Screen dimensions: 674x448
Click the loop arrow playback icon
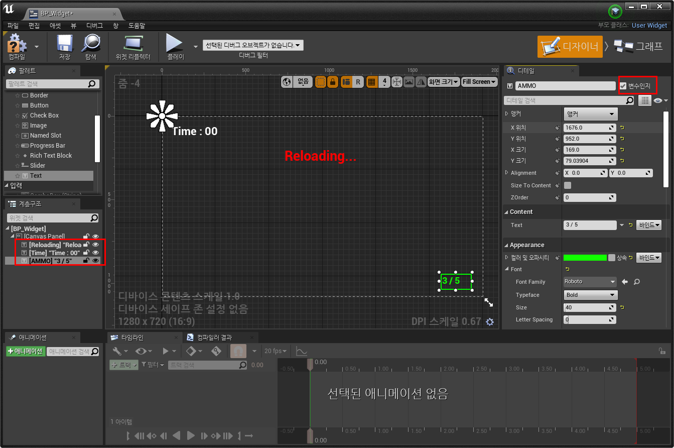[x=248, y=435]
